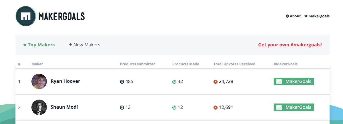Screen dimensions: 343x124
Task: Switch to the Top Makers tab
Action: [x=41, y=45]
